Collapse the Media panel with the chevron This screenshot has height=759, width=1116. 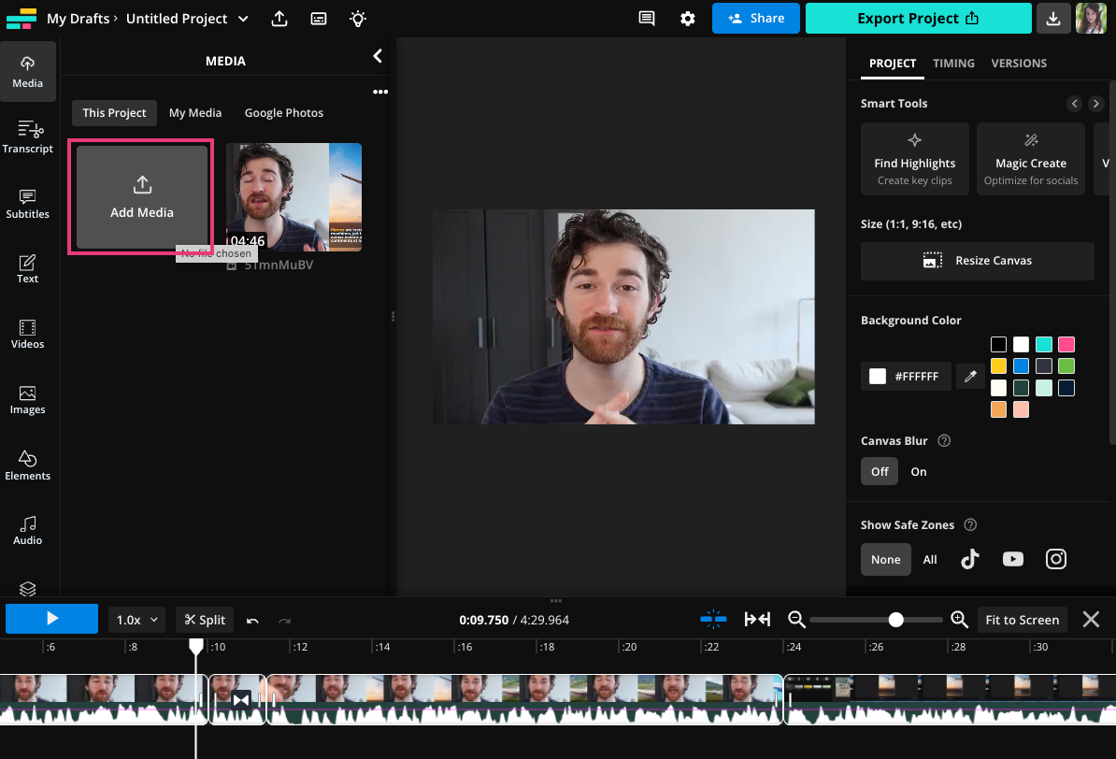click(x=378, y=56)
